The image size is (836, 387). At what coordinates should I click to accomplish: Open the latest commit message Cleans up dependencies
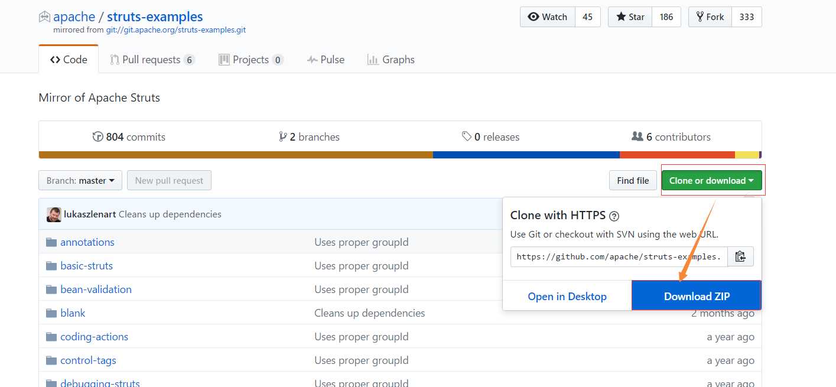[170, 214]
